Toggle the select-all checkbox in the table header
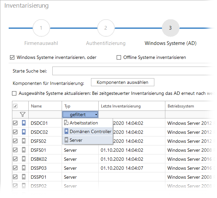The height and width of the screenshot is (198, 217). [x=15, y=106]
